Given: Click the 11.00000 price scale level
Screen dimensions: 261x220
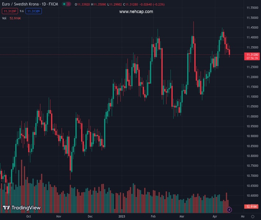Looking at the screenshot, I should (x=252, y=117).
